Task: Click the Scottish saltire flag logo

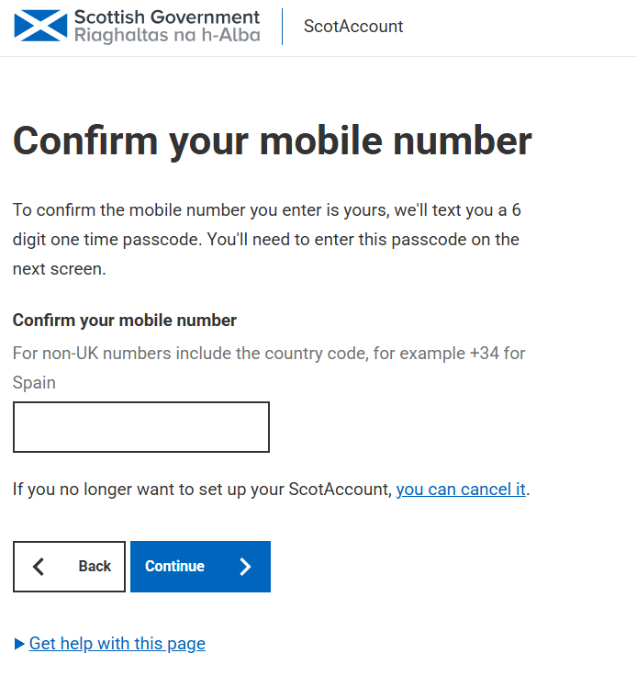Action: coord(40,26)
